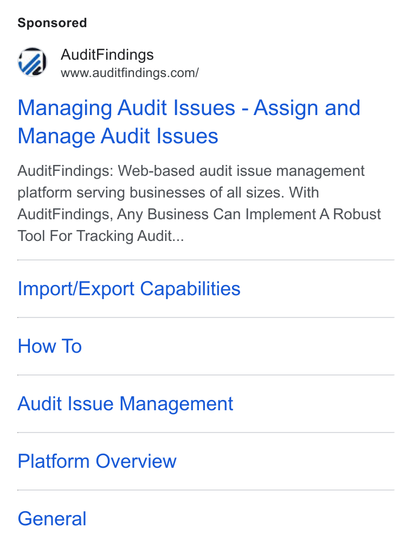Viewport: 412px width, 547px height.
Task: Click the truncated 'Tool For Tracking Audit...' text
Action: 101,236
